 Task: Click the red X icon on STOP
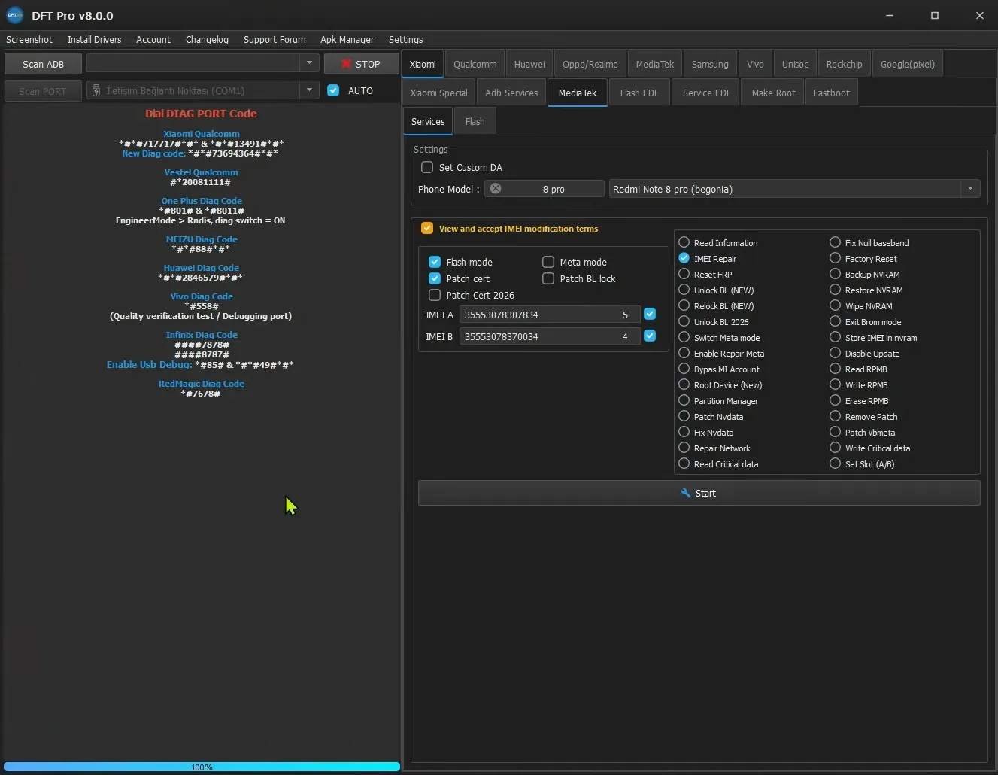point(347,64)
